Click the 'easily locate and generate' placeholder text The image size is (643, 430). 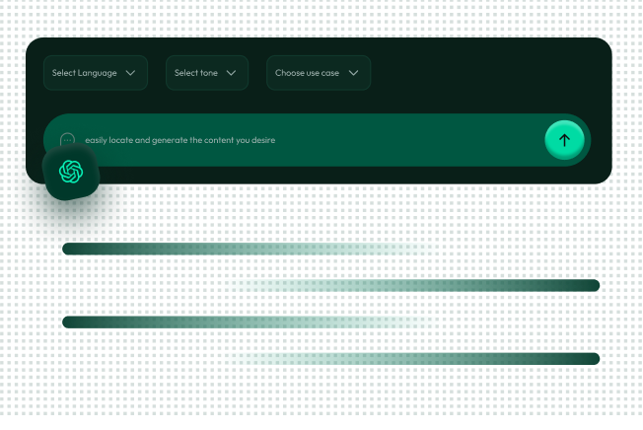point(179,140)
